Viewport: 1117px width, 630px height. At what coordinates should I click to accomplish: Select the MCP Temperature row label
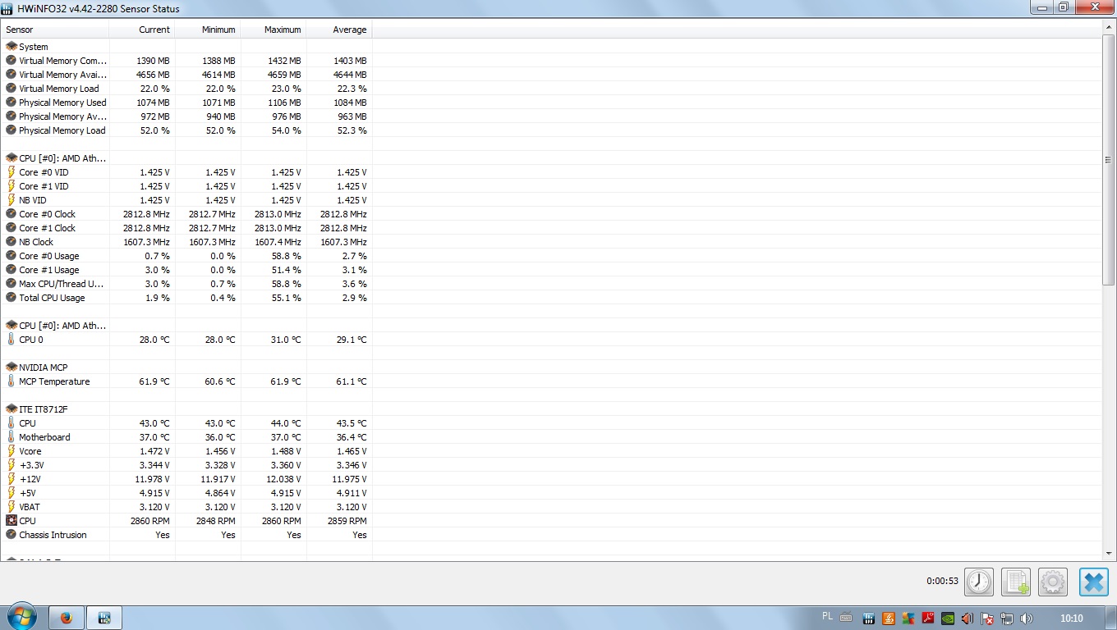(54, 381)
